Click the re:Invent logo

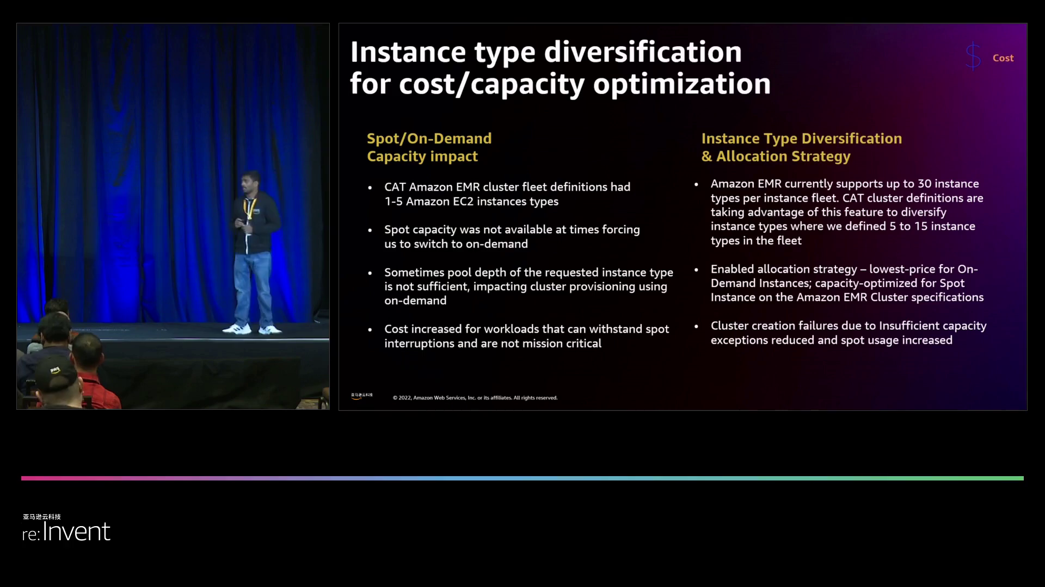[x=66, y=532]
